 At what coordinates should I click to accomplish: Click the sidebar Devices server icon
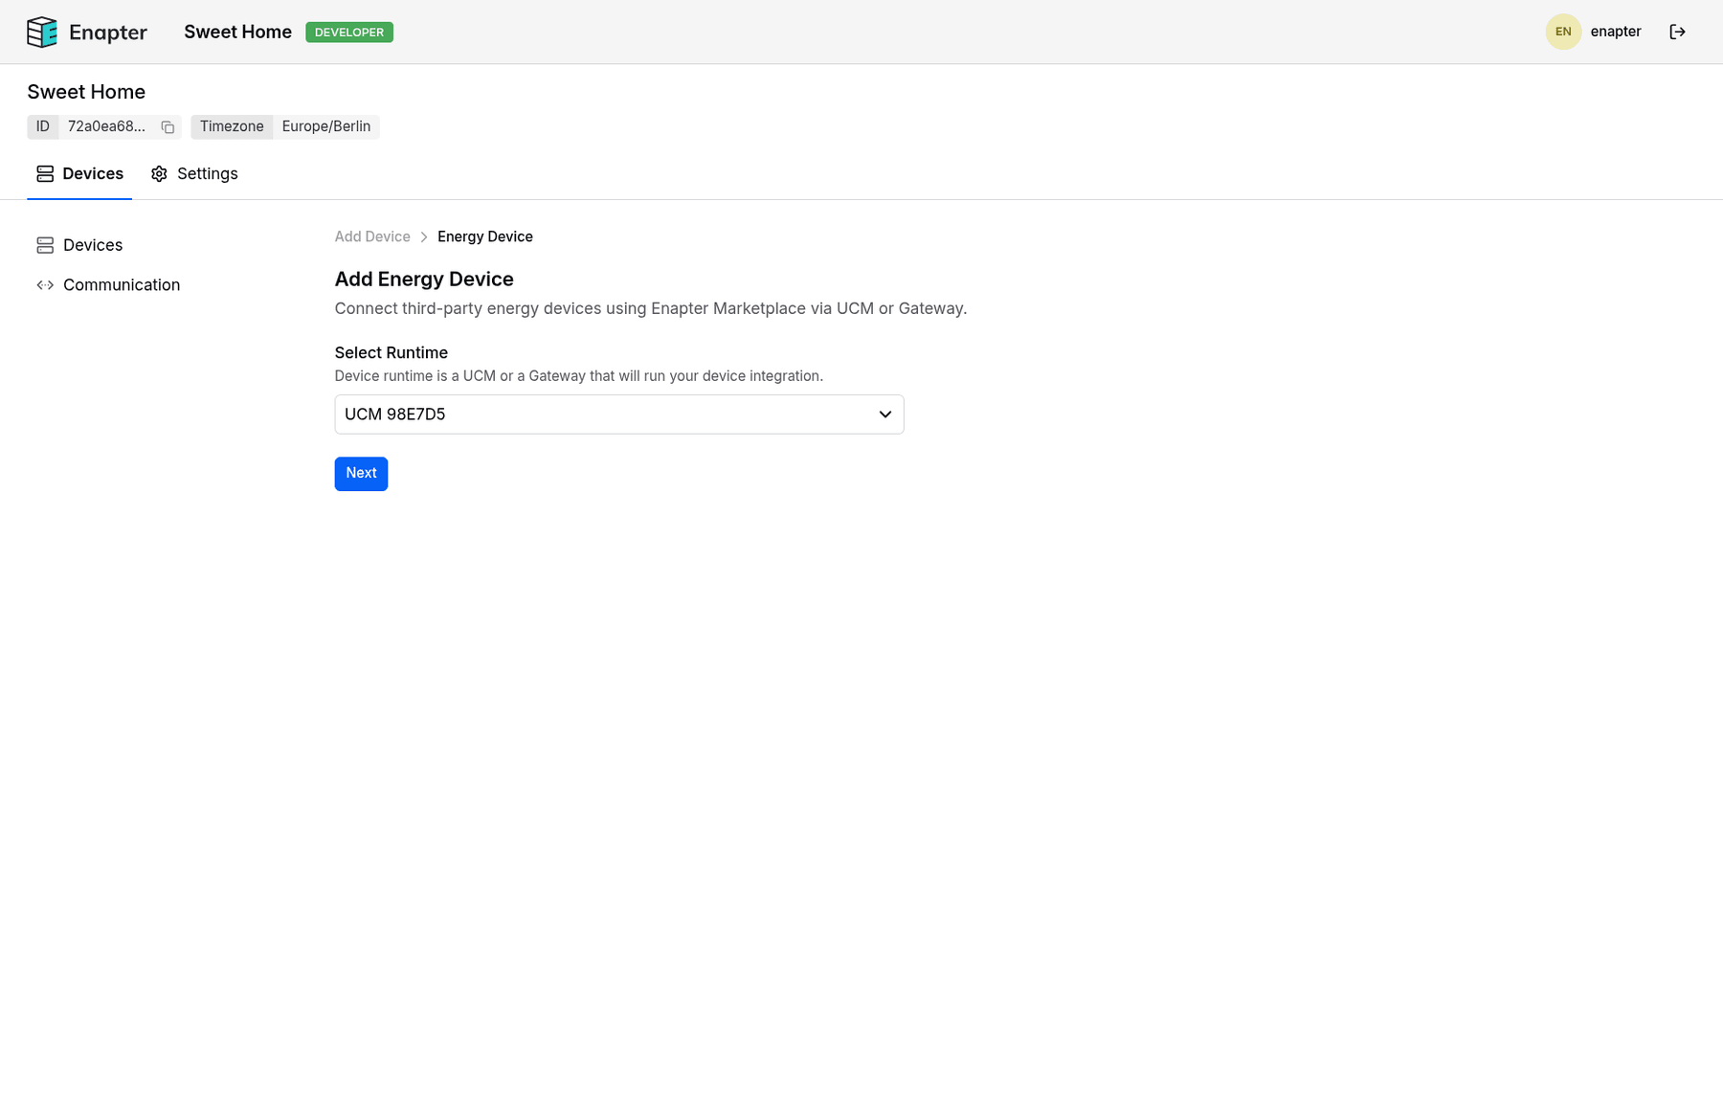pos(45,246)
